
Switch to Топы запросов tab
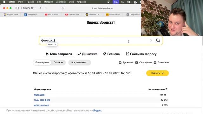point(59,54)
